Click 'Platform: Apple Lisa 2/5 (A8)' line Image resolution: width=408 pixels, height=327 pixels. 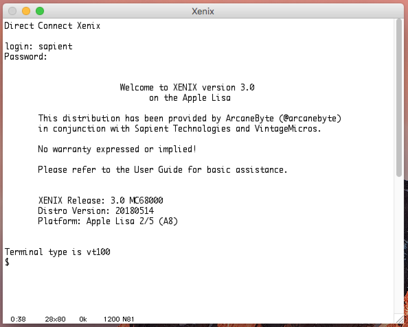click(x=108, y=221)
